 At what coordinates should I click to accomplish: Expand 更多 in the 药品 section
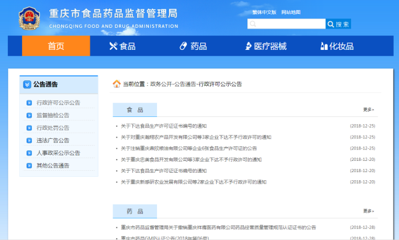tap(368, 211)
